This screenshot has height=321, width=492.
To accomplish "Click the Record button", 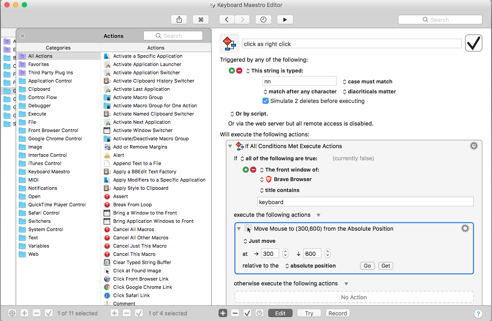I will pos(337,313).
